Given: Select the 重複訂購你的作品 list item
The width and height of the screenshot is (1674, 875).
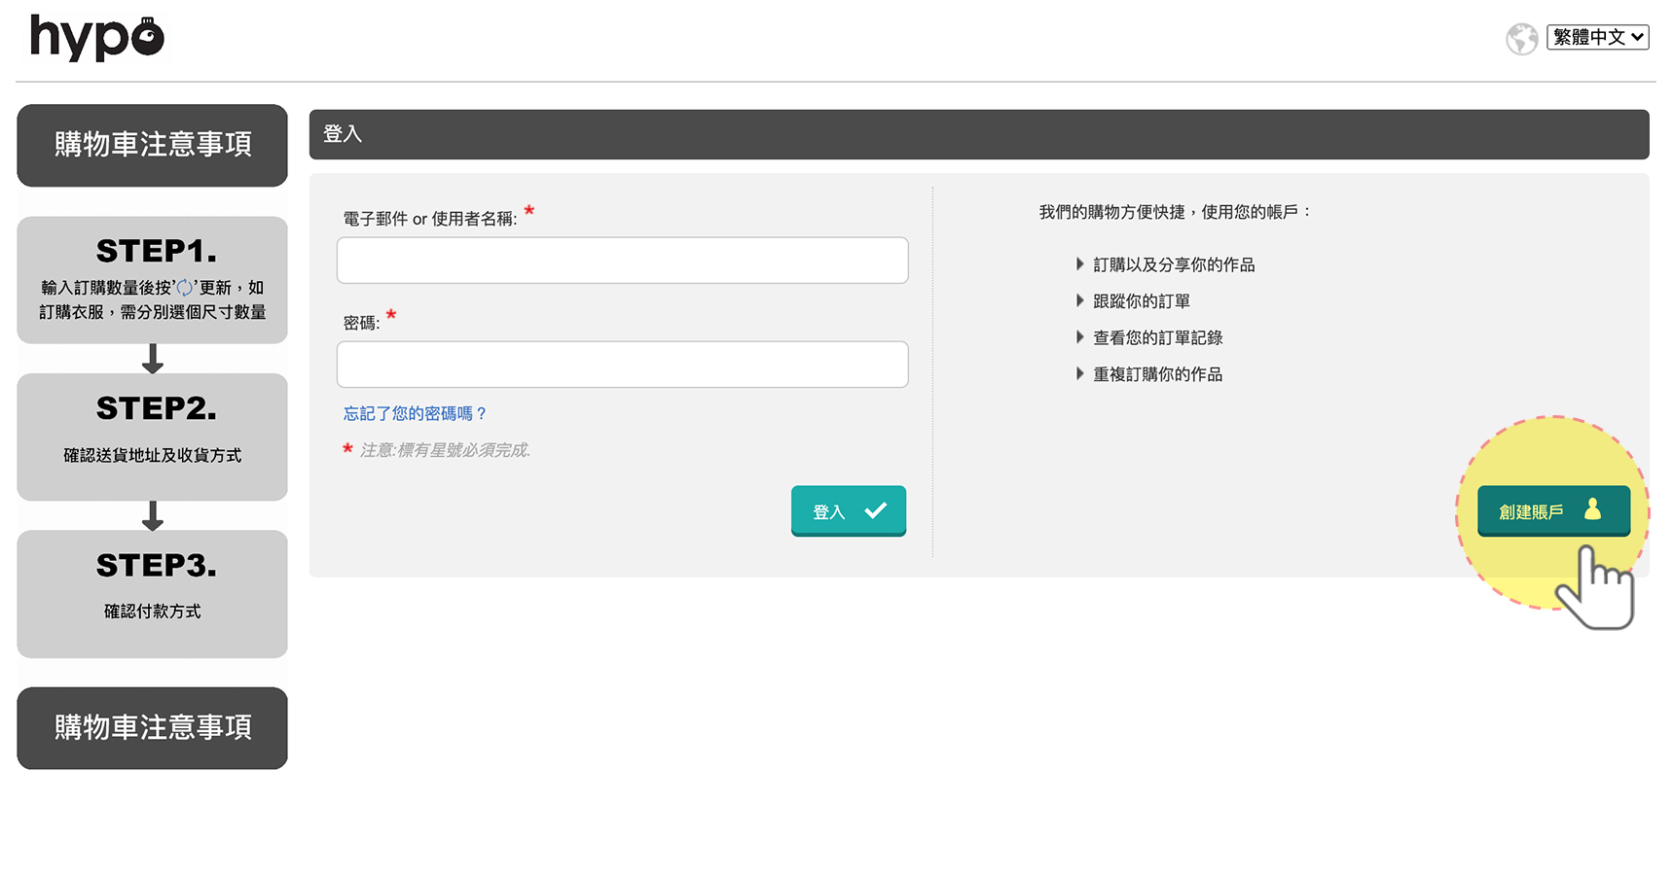Looking at the screenshot, I should pyautogui.click(x=1157, y=374).
